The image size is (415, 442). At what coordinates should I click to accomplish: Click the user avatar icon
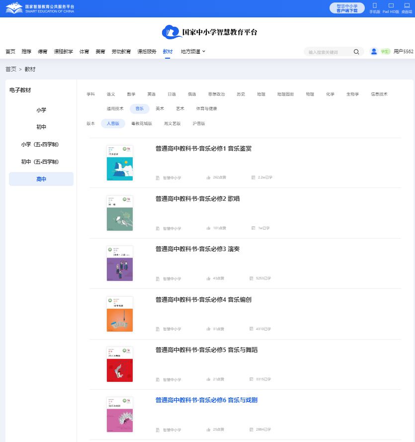pyautogui.click(x=374, y=51)
